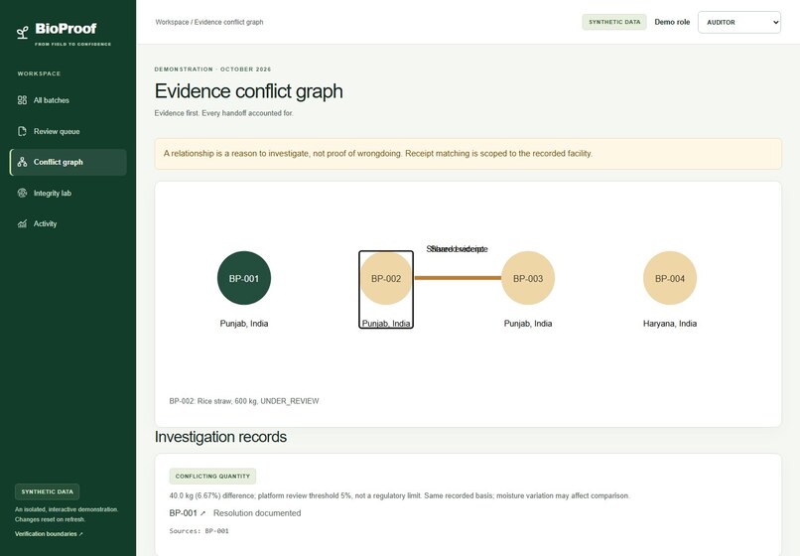Click the Verification boundaries external arrow icon
Image resolution: width=800 pixels, height=556 pixels.
[x=80, y=534]
